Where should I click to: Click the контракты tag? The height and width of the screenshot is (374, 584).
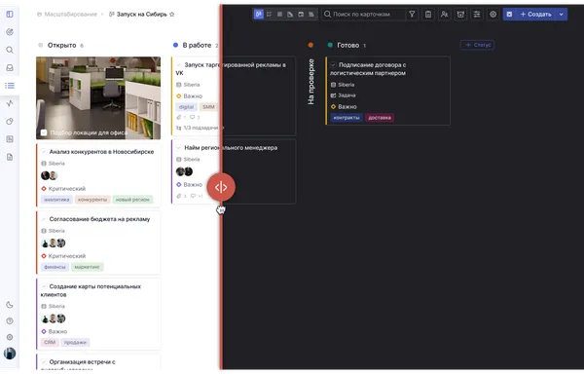[x=347, y=118]
